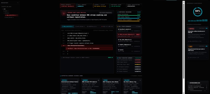Open main.c in the repository tree
Image resolution: width=210 pixels, height=94 pixels.
tap(6, 11)
